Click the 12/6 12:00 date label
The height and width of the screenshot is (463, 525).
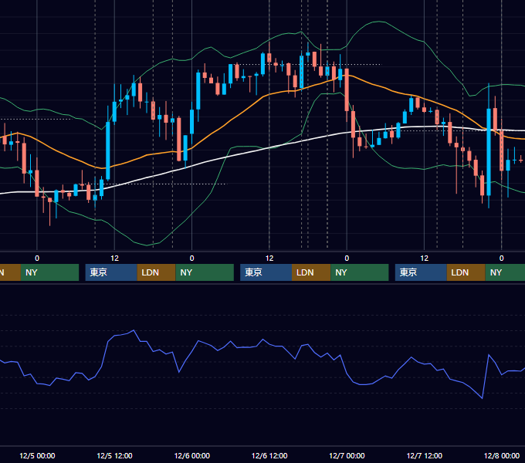269,455
